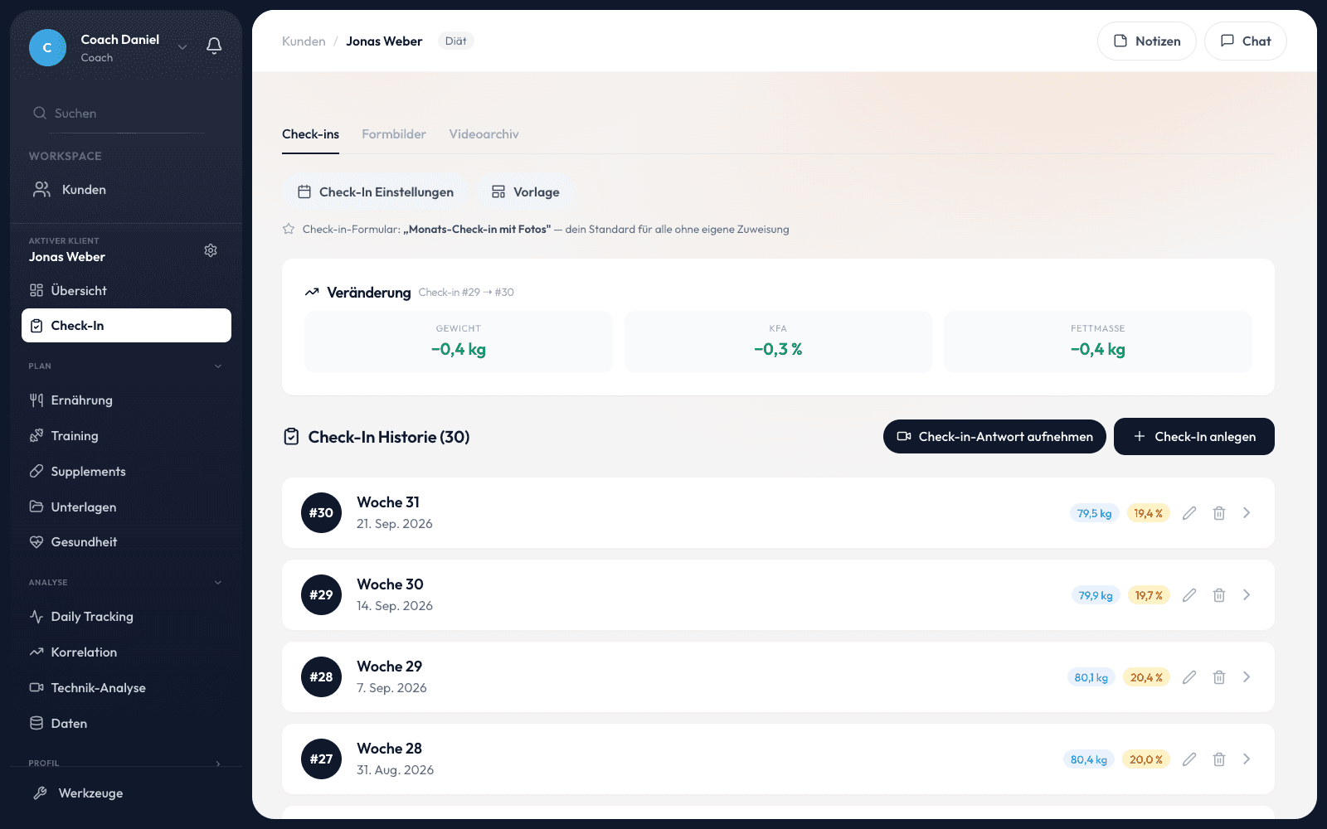Collapse the ANALYSE section
This screenshot has width=1327, height=829.
tap(218, 582)
